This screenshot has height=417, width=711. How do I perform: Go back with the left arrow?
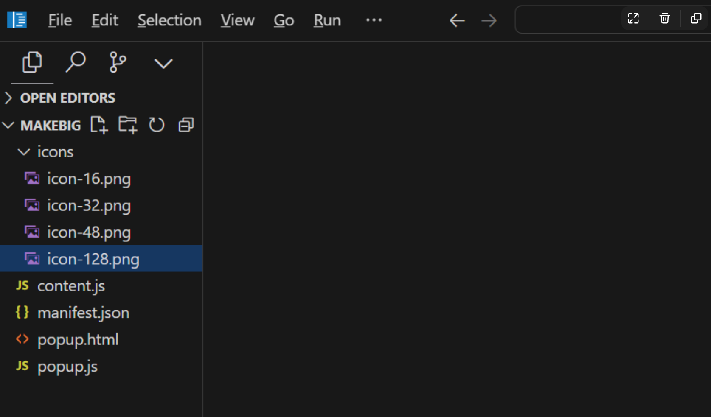[x=457, y=20]
